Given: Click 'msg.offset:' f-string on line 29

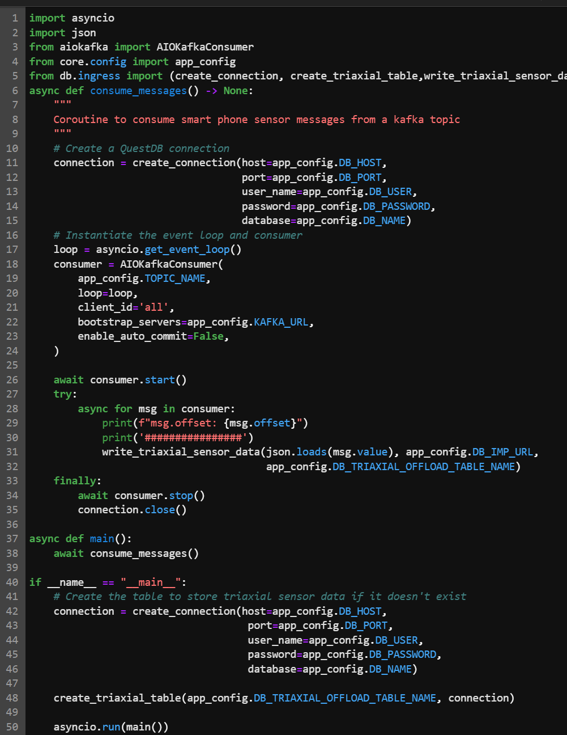Looking at the screenshot, I should point(184,423).
